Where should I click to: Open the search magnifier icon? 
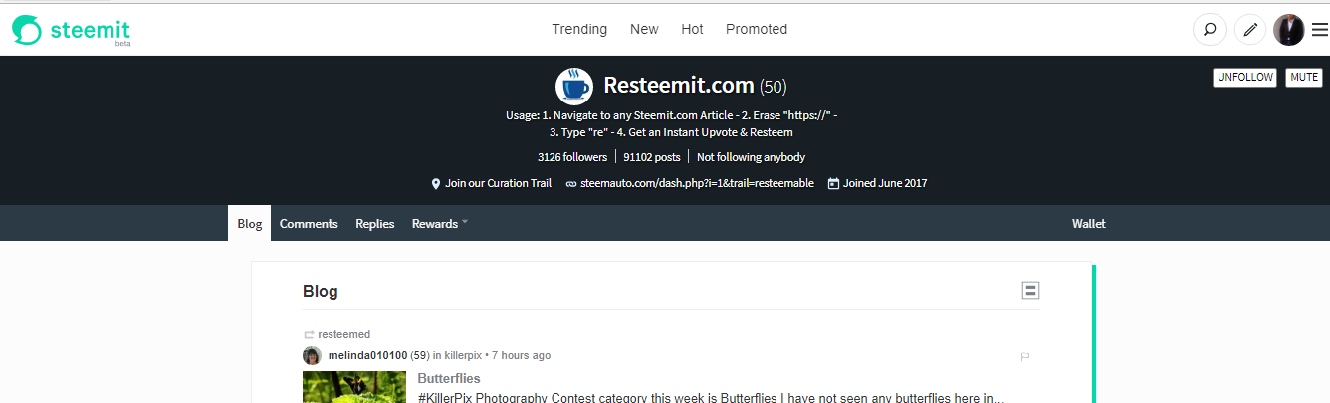(1209, 30)
